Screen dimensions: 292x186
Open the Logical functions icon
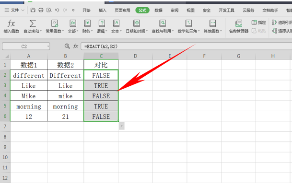[x=102, y=23]
